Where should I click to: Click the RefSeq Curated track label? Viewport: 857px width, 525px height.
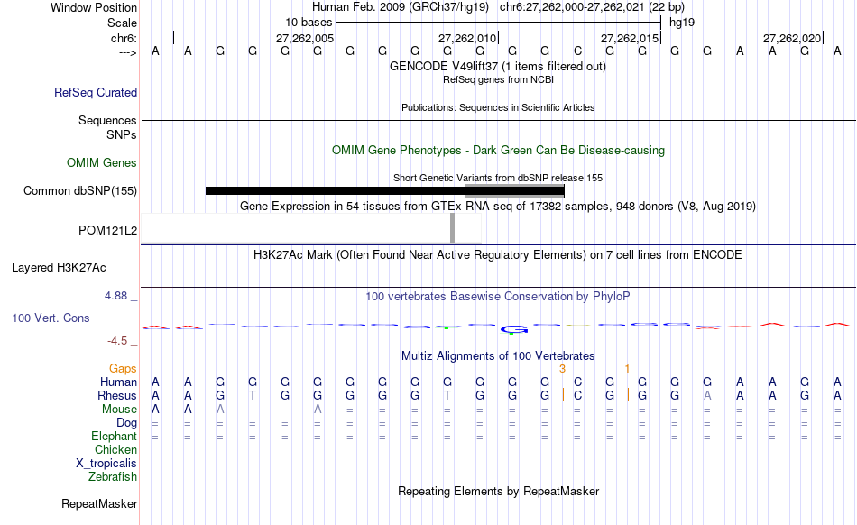(x=95, y=92)
